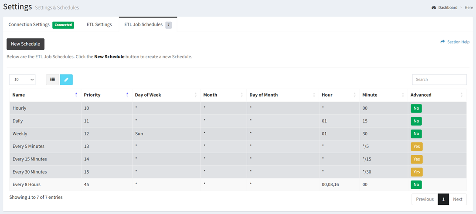The width and height of the screenshot is (476, 214).
Task: Sort by Name column arrow icon
Action: pyautogui.click(x=76, y=95)
